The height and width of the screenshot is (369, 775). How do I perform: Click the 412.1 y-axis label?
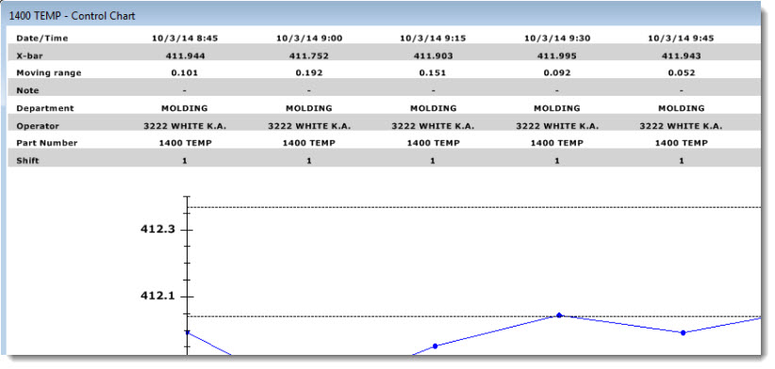click(157, 296)
